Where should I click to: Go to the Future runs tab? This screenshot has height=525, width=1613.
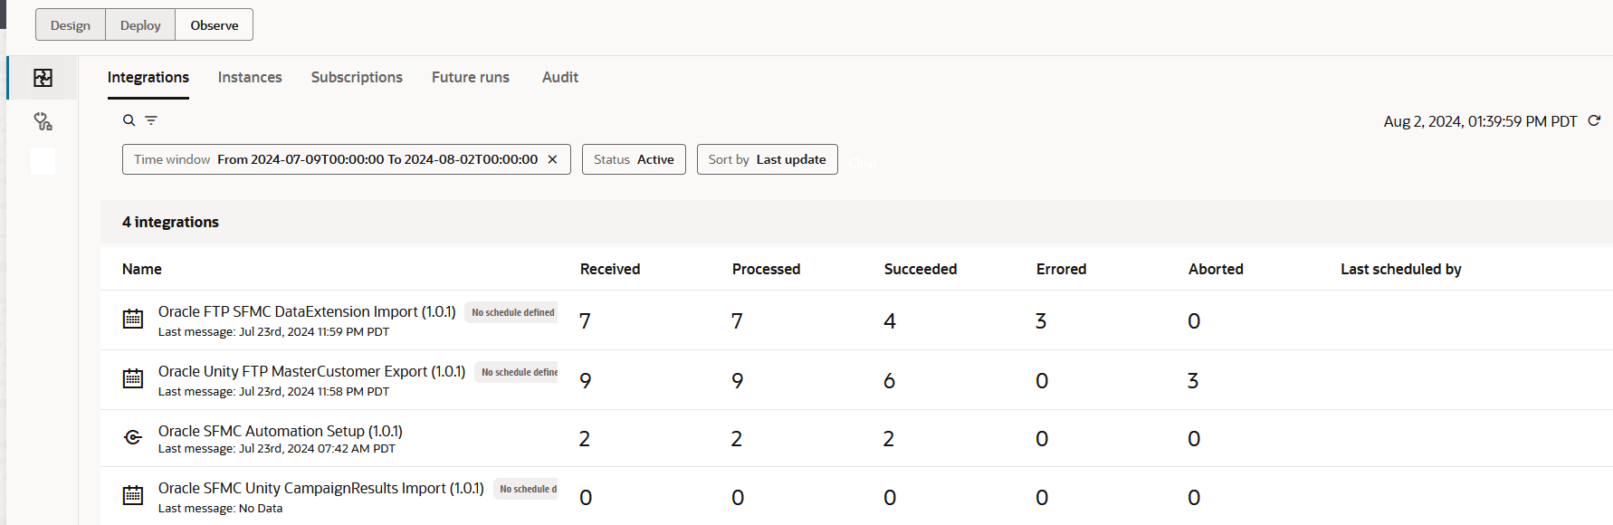[471, 78]
